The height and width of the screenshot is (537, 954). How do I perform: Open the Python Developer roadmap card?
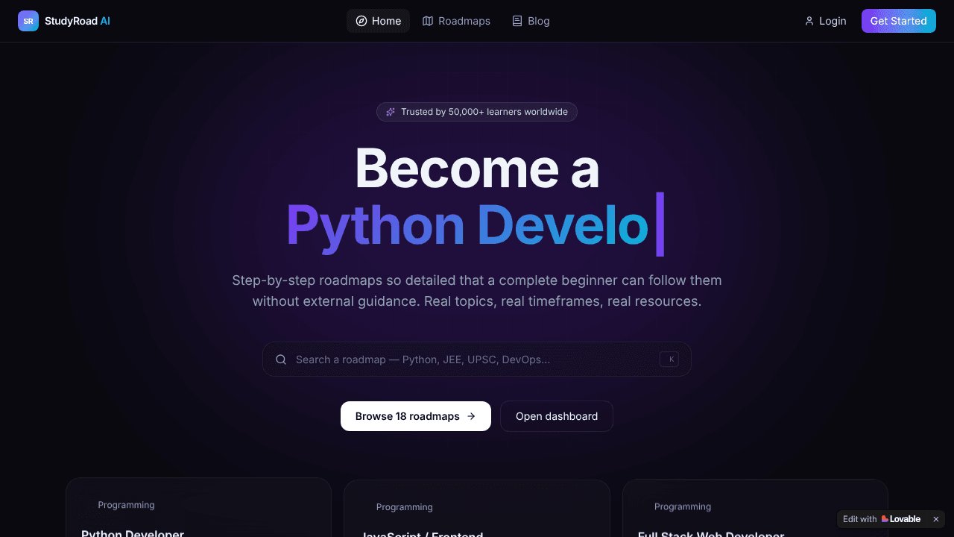198,507
